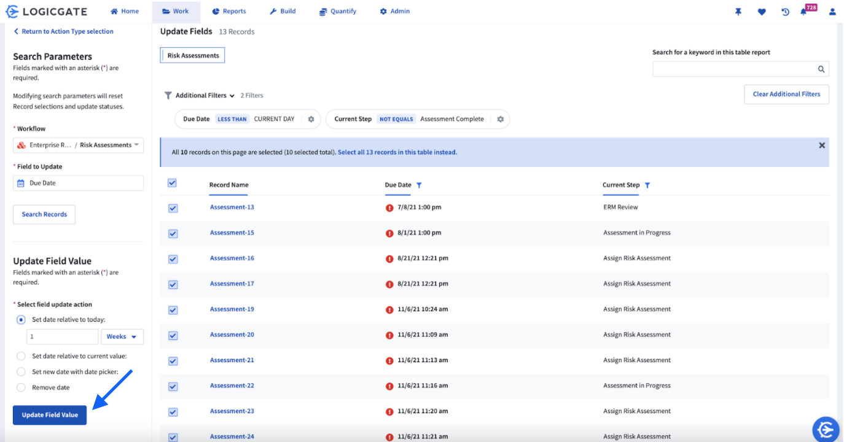The width and height of the screenshot is (844, 442).
Task: Uncheck the Assessment-15 row checkbox
Action: coord(173,233)
